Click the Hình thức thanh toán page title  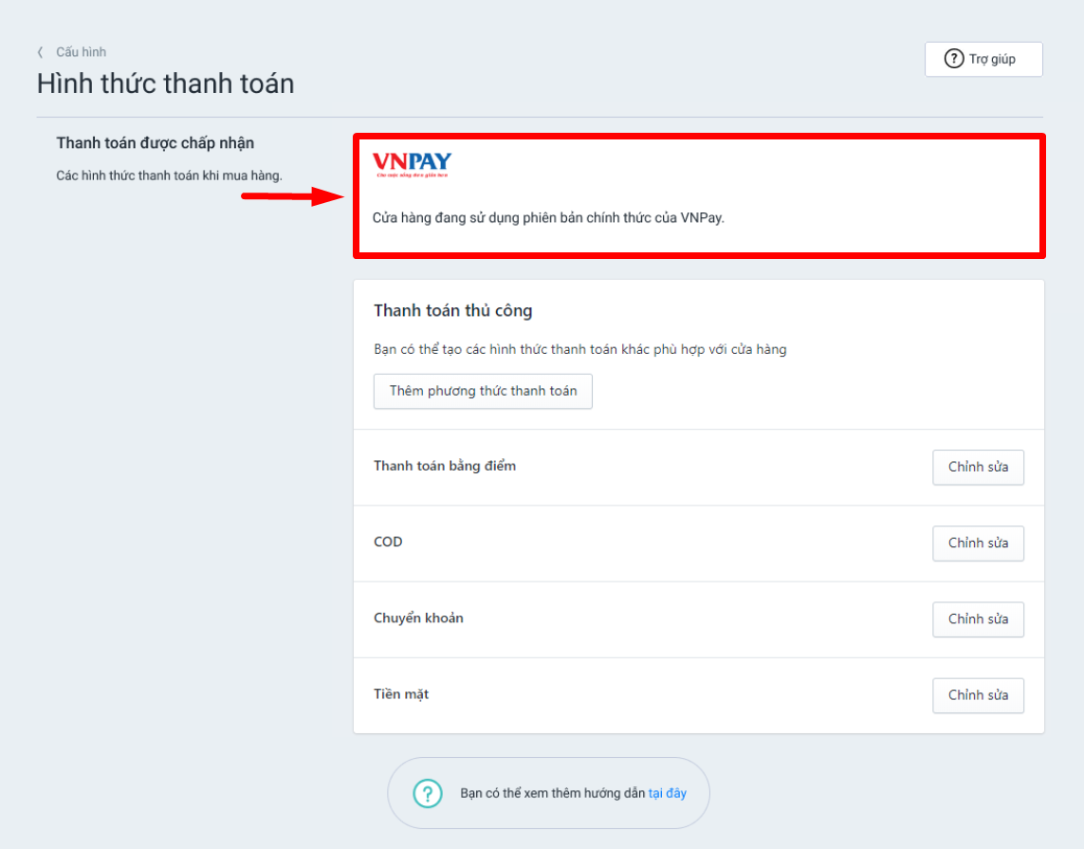pyautogui.click(x=166, y=83)
